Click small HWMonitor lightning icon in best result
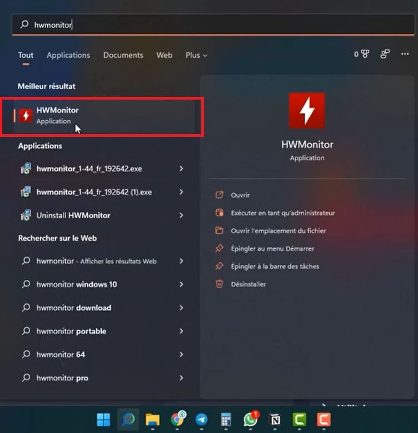 point(26,116)
